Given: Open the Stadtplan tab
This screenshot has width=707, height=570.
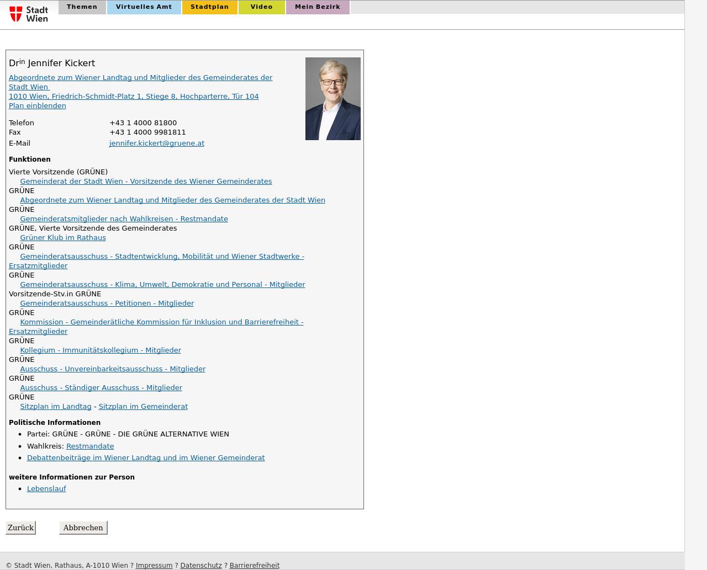Looking at the screenshot, I should point(209,7).
